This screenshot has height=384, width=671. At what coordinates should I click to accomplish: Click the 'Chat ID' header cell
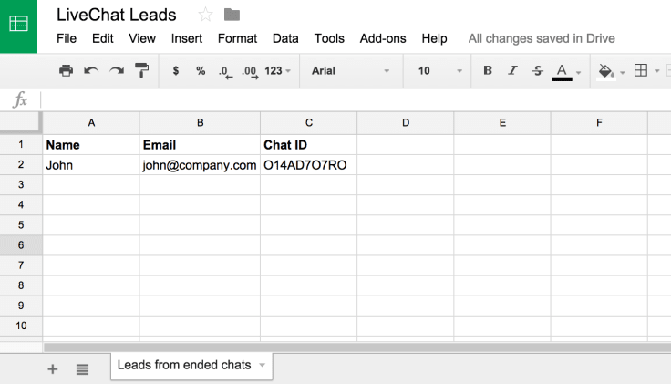point(308,145)
